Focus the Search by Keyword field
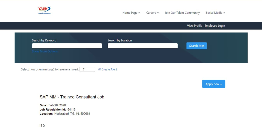Viewport: 262px width, 127px height. tap(67, 46)
